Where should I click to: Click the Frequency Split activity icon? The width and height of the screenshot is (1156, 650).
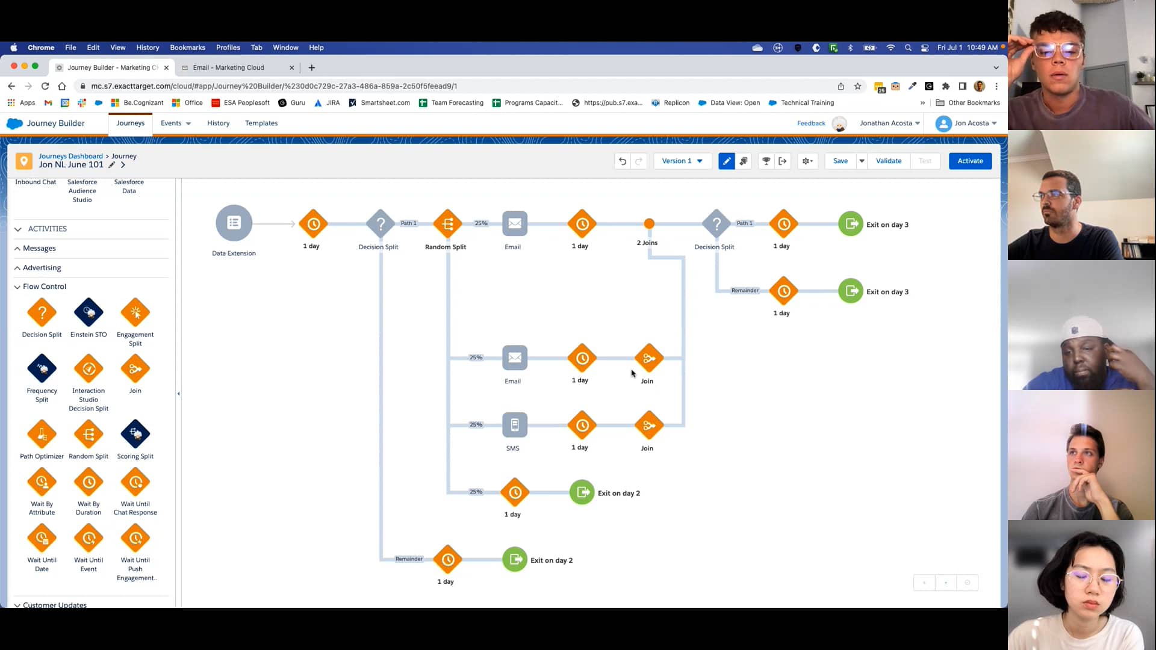[42, 368]
